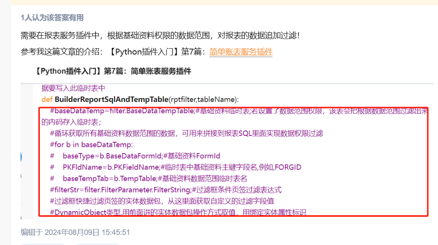Image resolution: width=438 pixels, height=245 pixels.
Task: Open the embedded code screenshot thumbnail
Action: tap(227, 151)
